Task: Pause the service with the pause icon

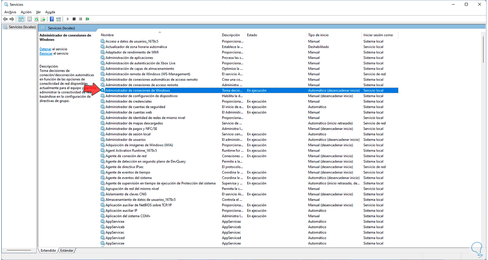Action: (x=81, y=19)
